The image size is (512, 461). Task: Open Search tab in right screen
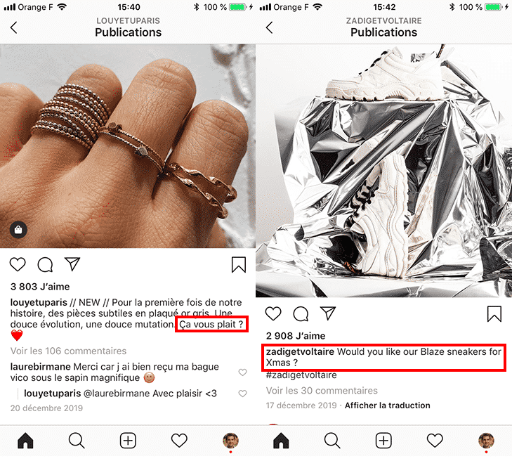(332, 441)
